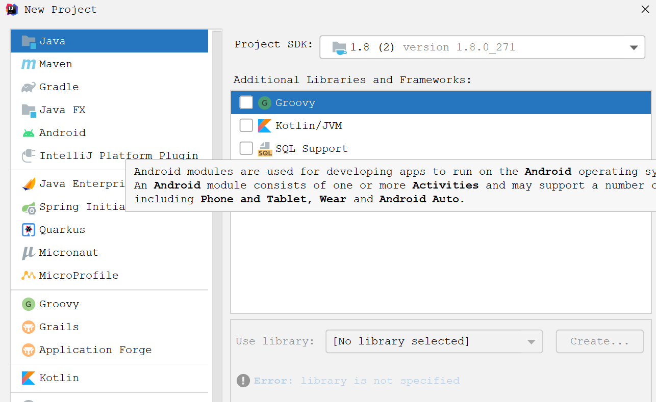Click the Spring Initializr leaf icon

coord(29,207)
